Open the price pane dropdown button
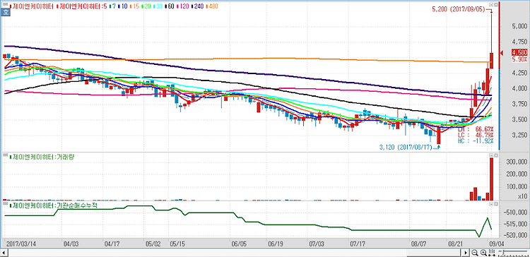 tap(492, 5)
